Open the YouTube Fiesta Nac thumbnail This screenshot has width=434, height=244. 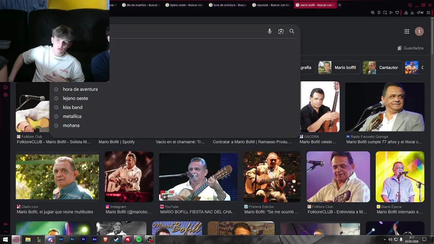pos(198,177)
